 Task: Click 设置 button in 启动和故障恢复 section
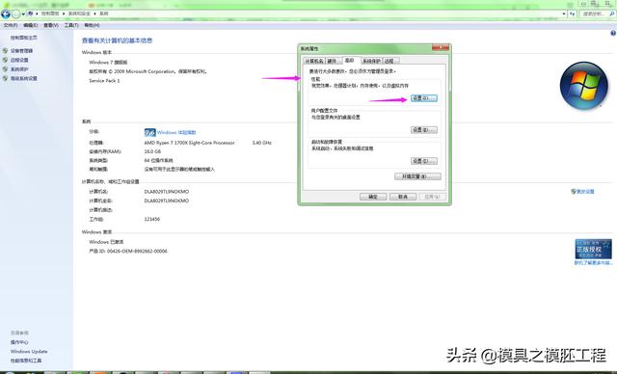point(424,161)
